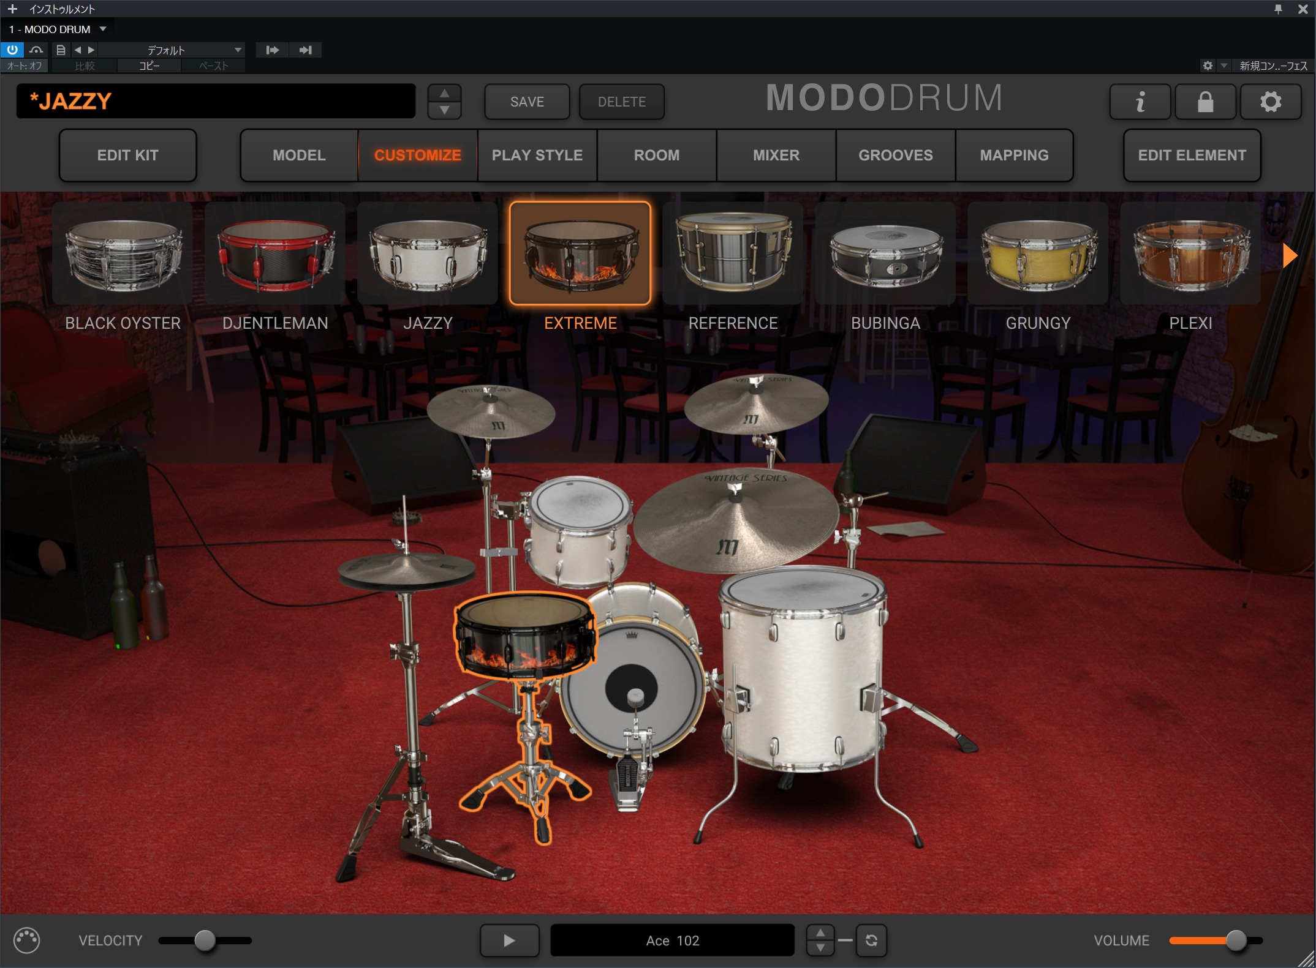
Task: Click the *JAZZY preset name field
Action: [216, 101]
